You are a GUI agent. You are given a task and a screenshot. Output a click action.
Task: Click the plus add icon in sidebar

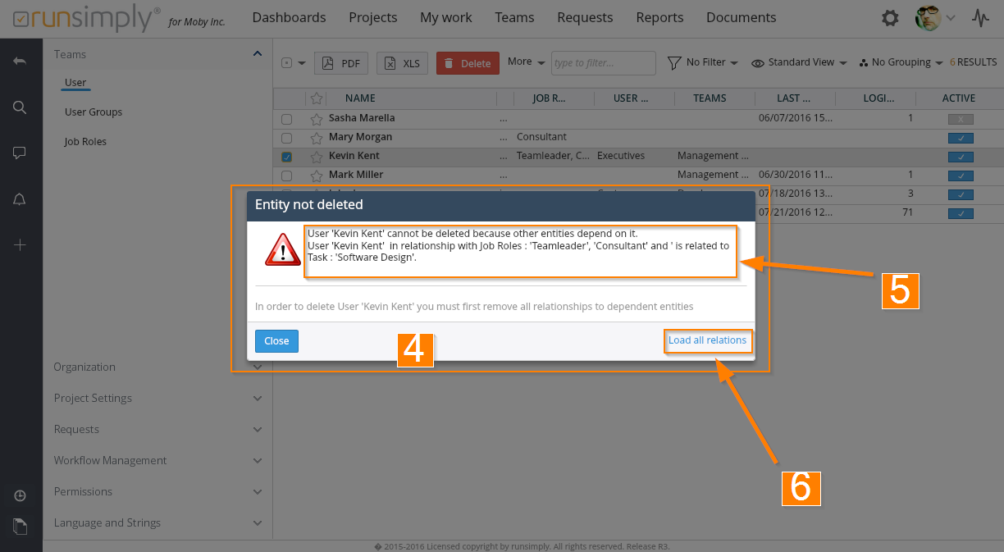[x=21, y=245]
